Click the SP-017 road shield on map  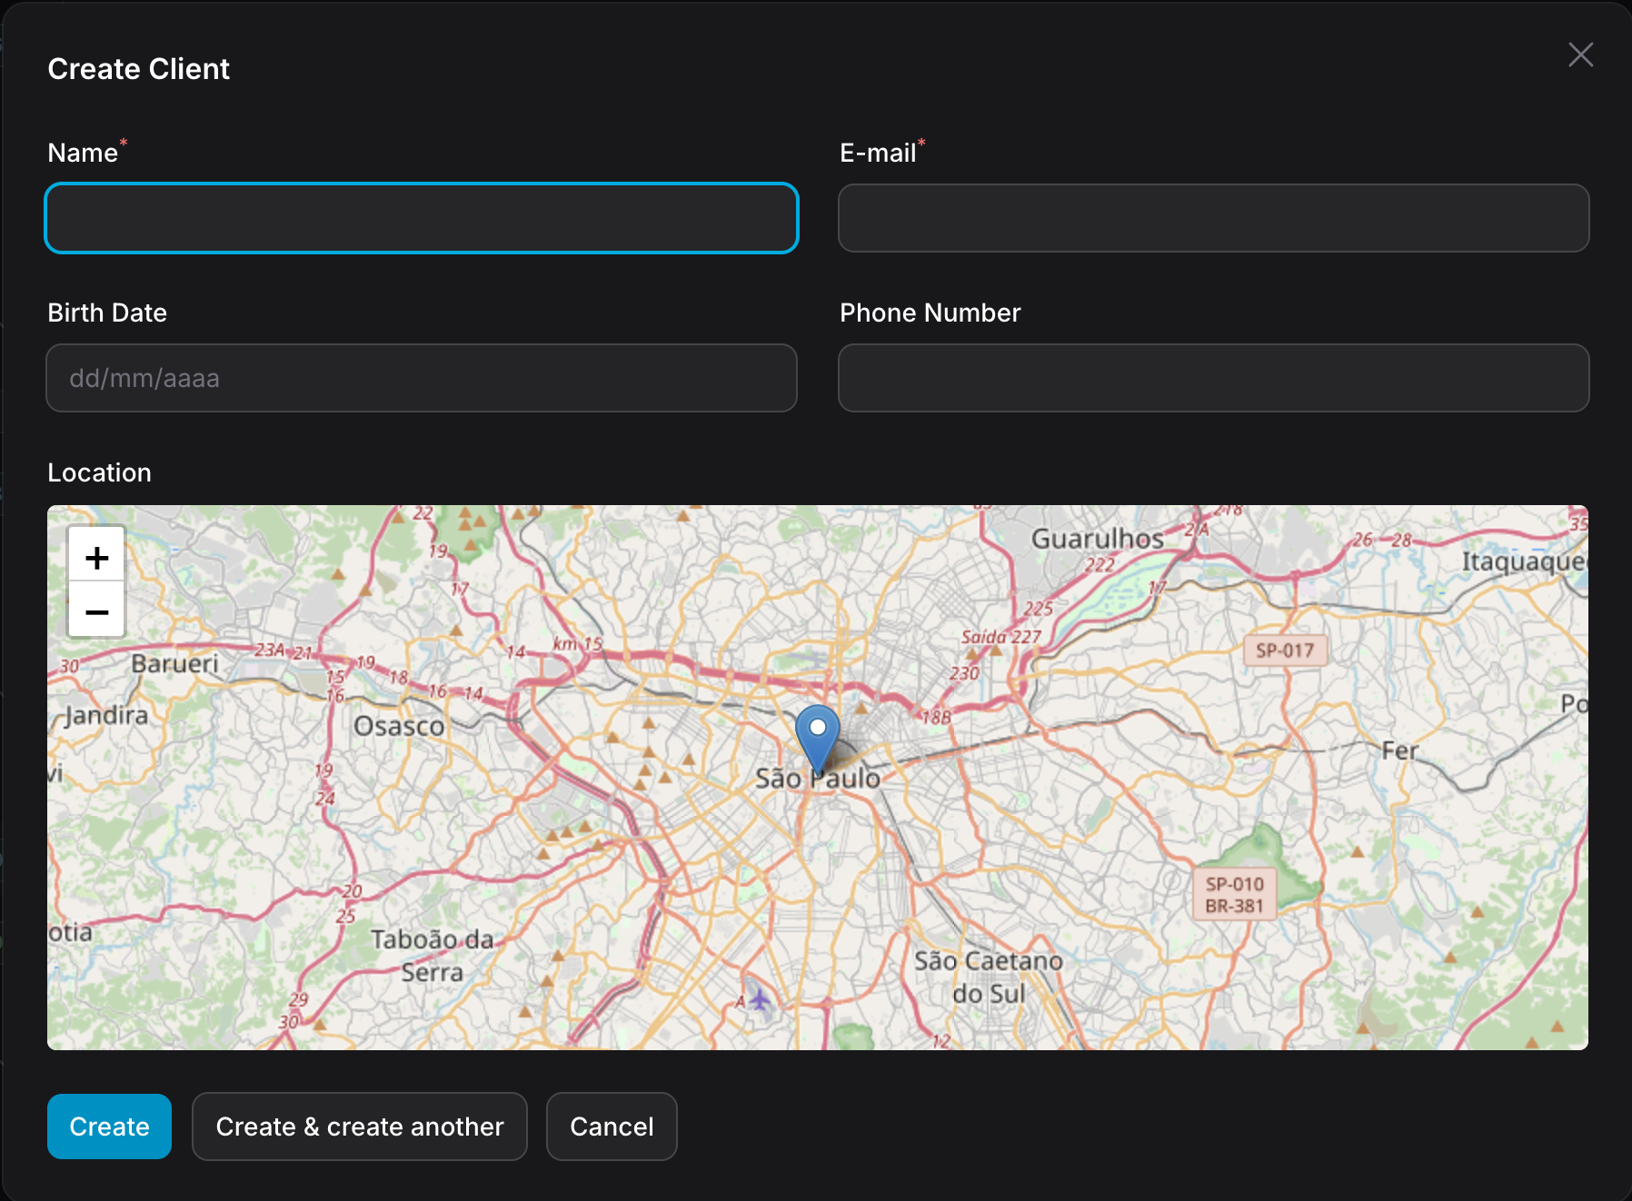(1284, 650)
